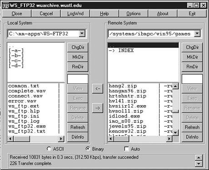Screen dimensions: 209x170
Task: Select remote file jewels95.zip
Action: tap(128, 126)
